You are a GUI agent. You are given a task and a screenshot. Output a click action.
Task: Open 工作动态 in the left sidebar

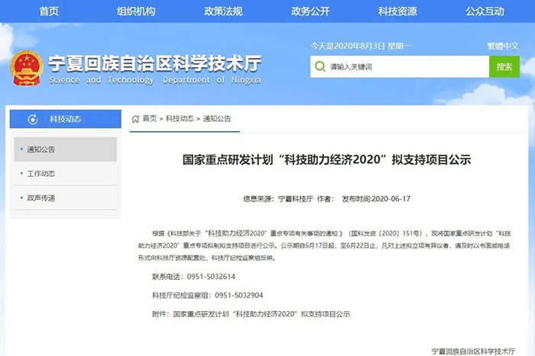click(x=41, y=174)
